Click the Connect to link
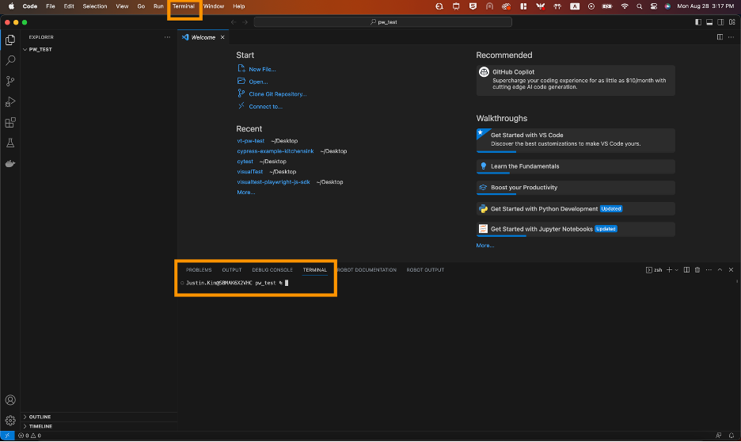741x442 pixels. click(265, 106)
